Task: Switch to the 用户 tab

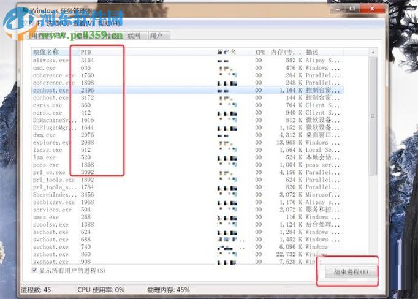Action: 158,36
